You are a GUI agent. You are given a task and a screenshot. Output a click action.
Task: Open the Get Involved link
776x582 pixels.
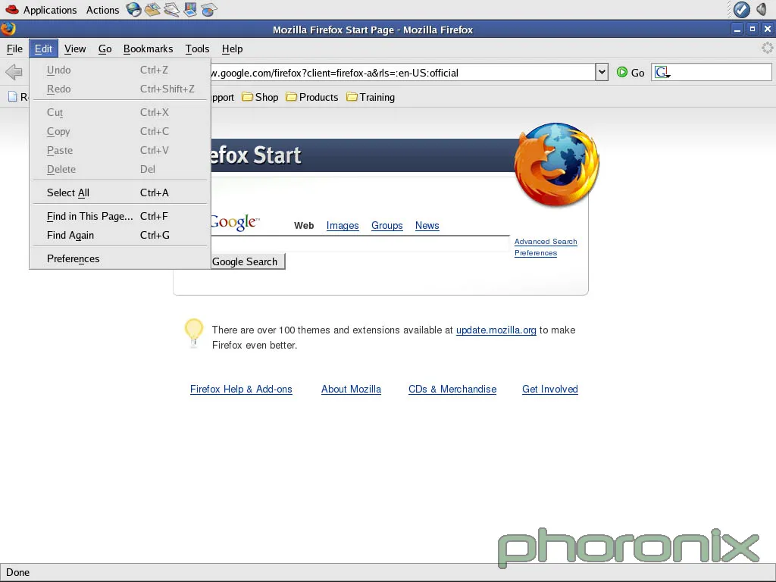(x=550, y=389)
